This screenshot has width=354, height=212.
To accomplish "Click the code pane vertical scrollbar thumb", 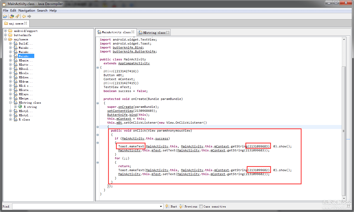I will (343, 131).
